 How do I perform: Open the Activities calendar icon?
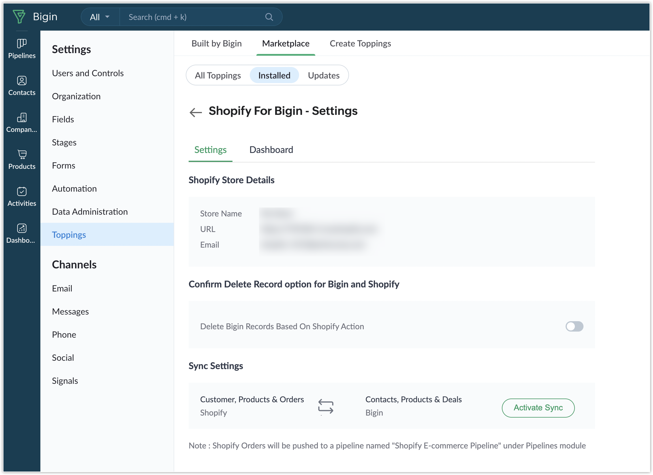click(x=22, y=191)
